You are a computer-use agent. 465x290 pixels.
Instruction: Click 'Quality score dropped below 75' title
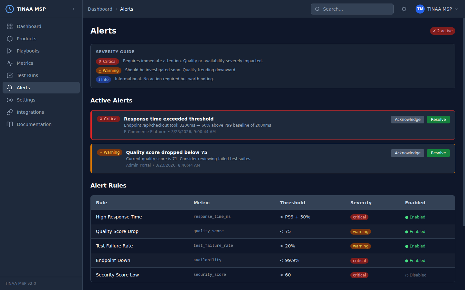(x=167, y=152)
